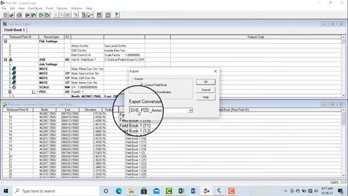Open the Point menu
This screenshot has width=348, height=196.
(49, 8)
